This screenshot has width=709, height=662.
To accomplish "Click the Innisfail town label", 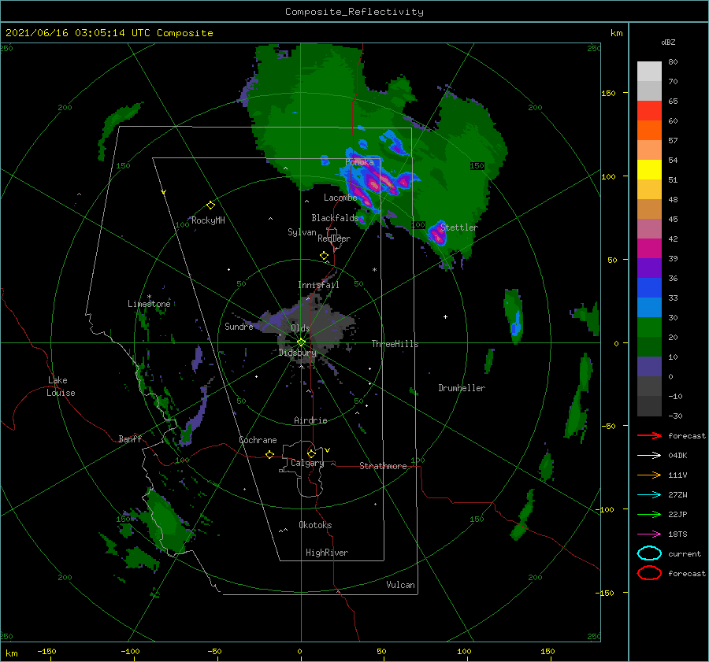I will tap(318, 285).
